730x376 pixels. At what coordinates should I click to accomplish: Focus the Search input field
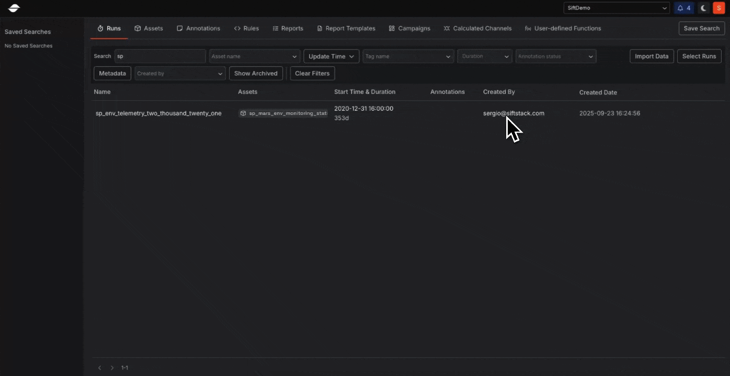160,56
